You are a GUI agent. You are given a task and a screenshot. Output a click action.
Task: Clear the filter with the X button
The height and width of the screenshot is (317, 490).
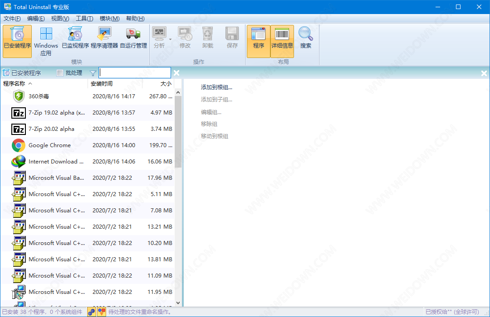point(176,73)
